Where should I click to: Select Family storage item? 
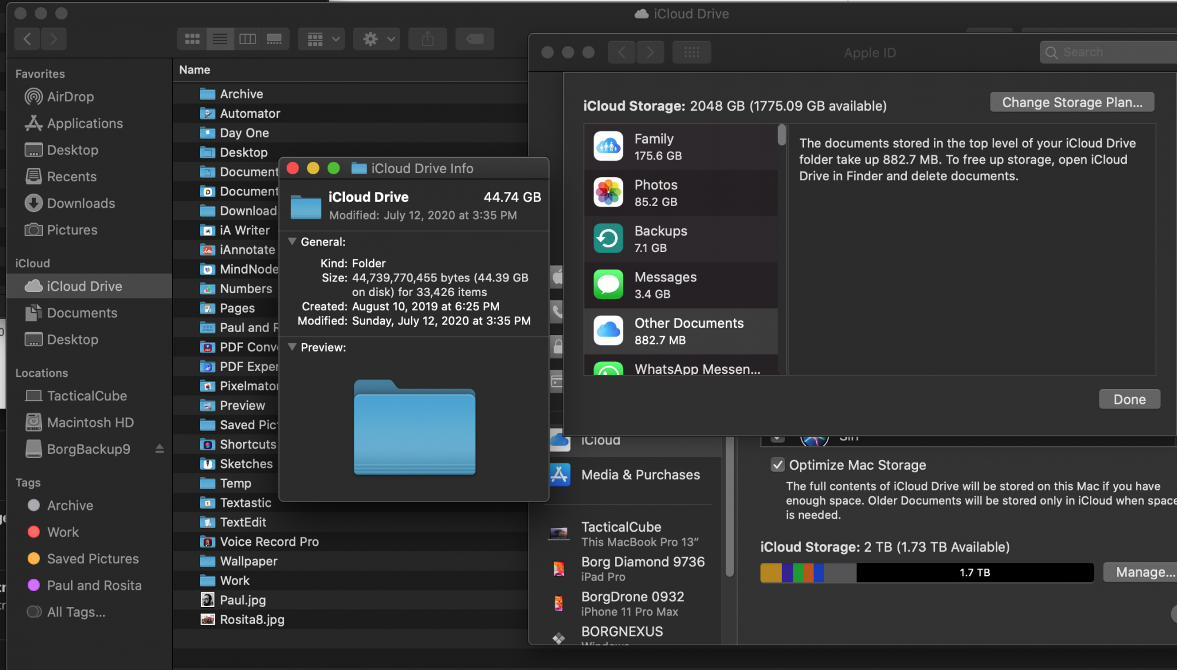click(681, 147)
